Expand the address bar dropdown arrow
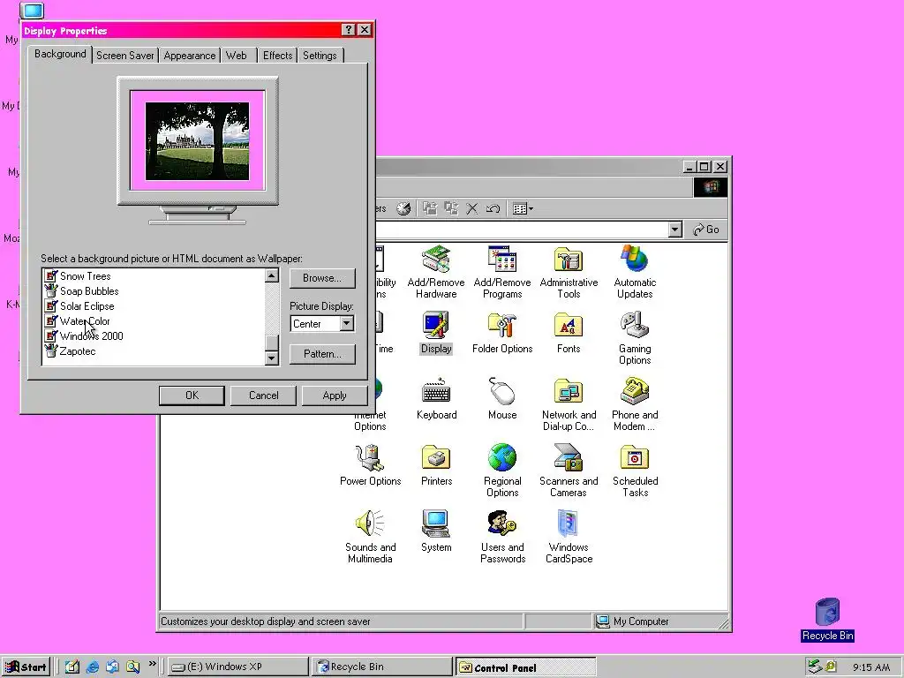This screenshot has width=904, height=678. [x=675, y=230]
